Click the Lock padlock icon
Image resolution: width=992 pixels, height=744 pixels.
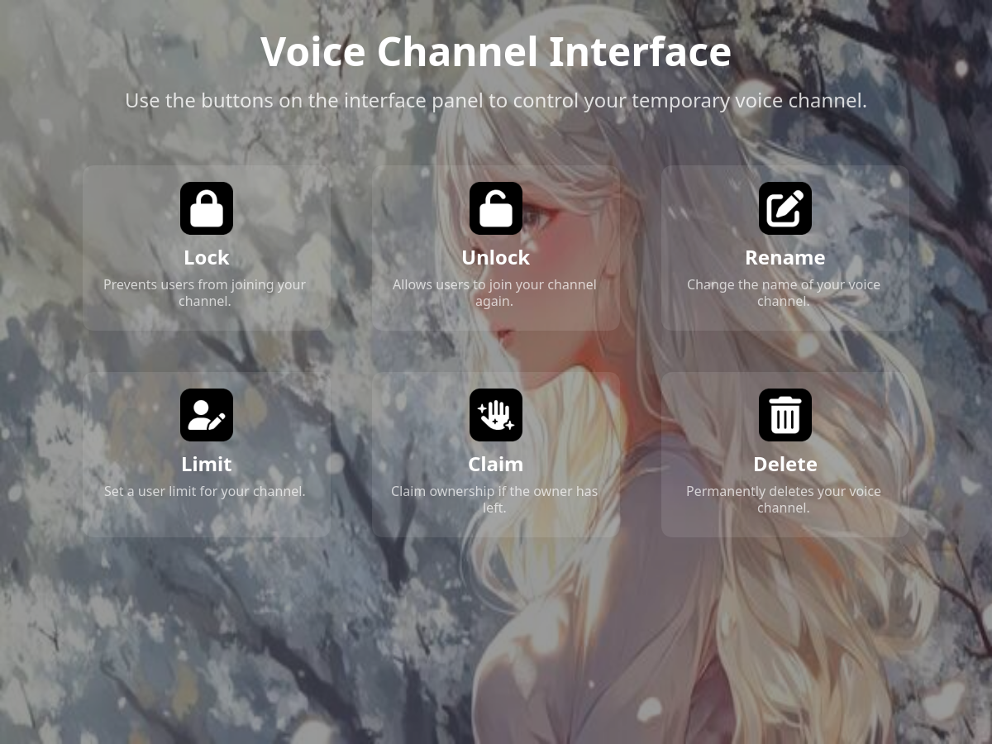pyautogui.click(x=207, y=208)
